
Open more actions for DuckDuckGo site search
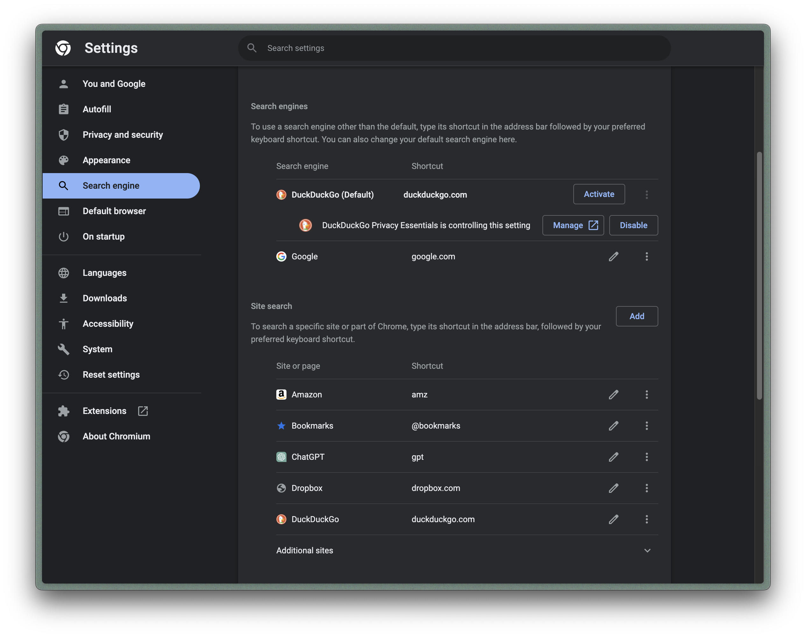(647, 519)
